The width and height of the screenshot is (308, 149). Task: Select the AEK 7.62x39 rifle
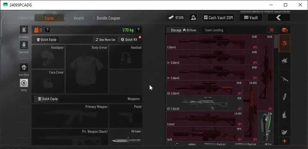[x=204, y=103]
